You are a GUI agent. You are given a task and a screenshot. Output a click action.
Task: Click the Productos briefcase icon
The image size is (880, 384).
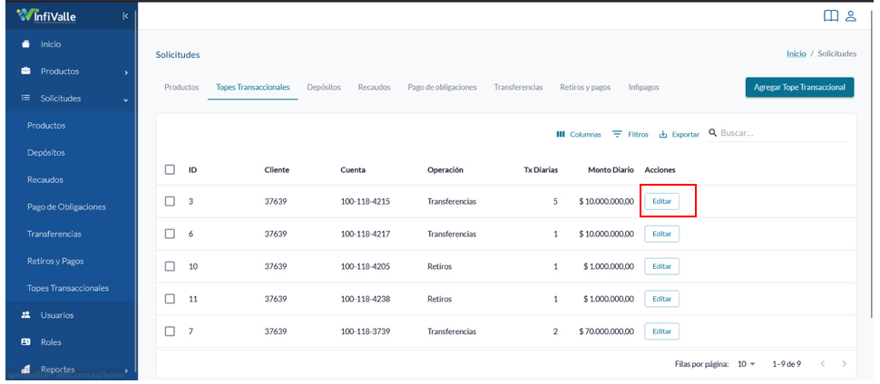click(25, 72)
